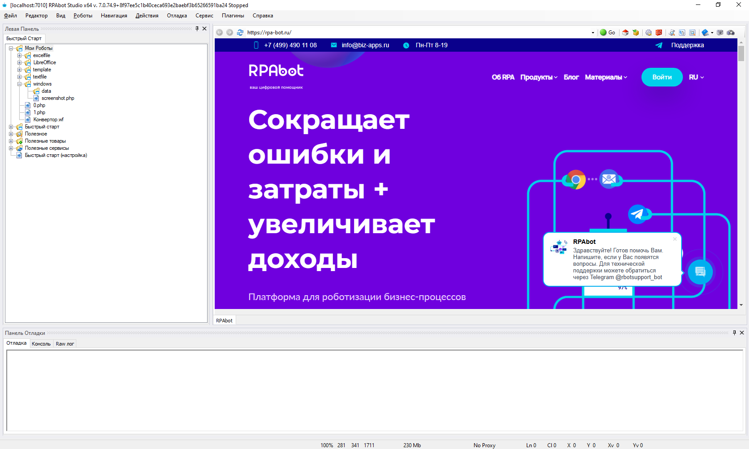Switch to the Консоль tab

point(41,344)
